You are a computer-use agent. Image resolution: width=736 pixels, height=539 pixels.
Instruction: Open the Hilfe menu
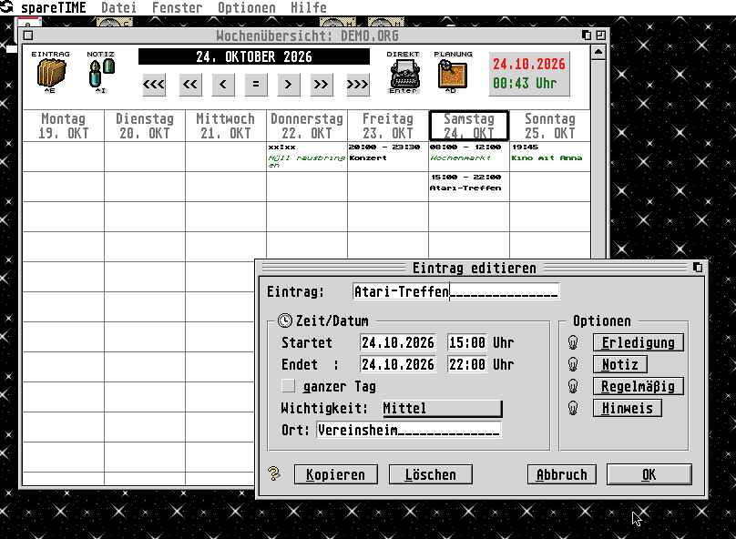(x=309, y=7)
